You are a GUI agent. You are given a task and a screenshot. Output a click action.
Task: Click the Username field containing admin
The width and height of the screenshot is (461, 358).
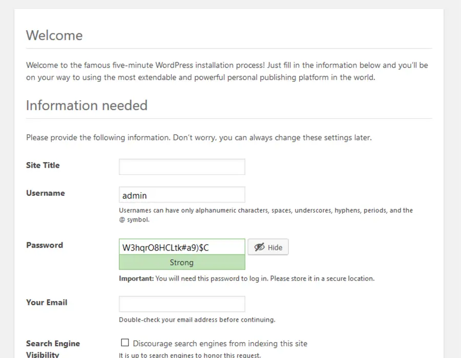click(182, 194)
